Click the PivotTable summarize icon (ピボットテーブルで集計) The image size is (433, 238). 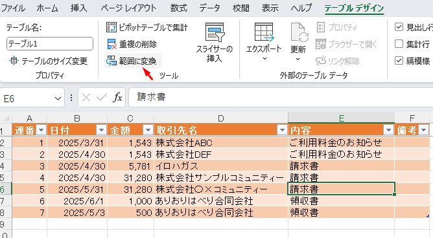(x=111, y=27)
